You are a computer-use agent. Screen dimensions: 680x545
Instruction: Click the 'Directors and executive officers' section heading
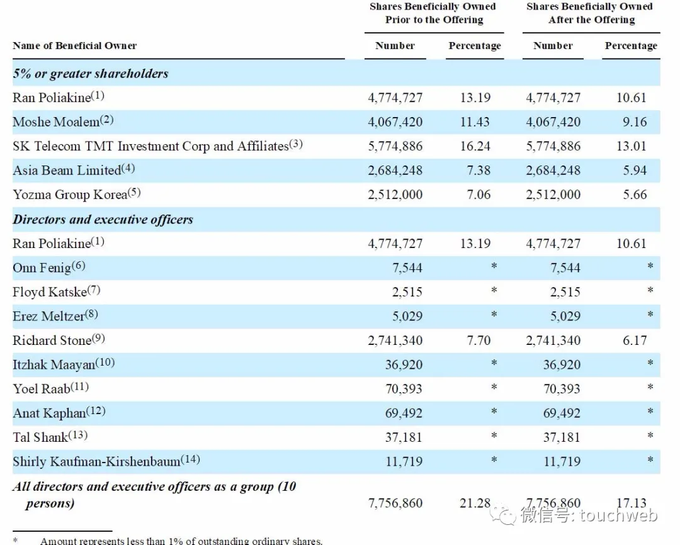(x=103, y=220)
